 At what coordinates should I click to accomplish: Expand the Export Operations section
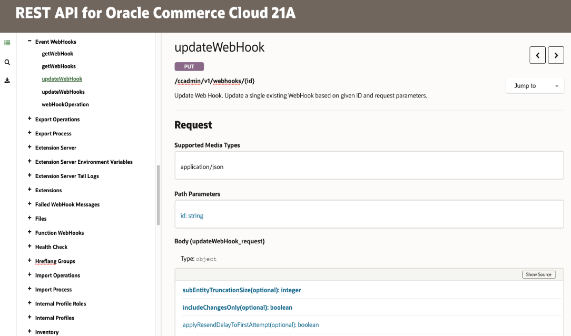[x=29, y=119]
